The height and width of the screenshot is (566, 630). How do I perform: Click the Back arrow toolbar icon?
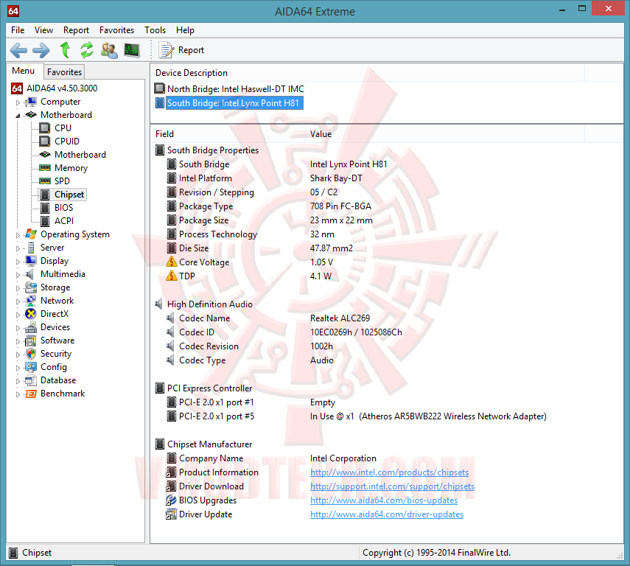coord(18,50)
